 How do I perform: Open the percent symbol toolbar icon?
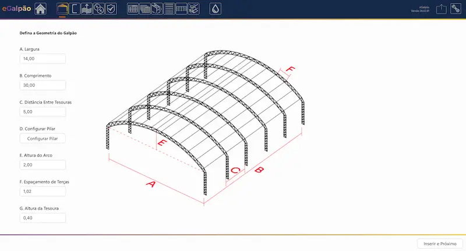click(x=99, y=9)
